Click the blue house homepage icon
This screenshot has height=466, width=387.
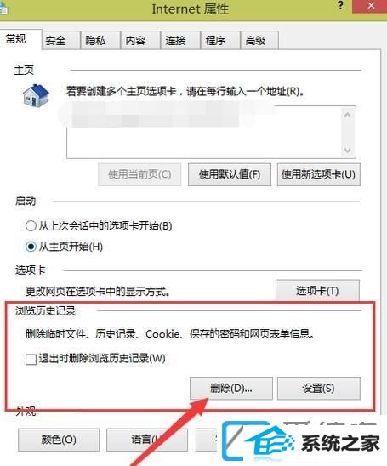(36, 95)
